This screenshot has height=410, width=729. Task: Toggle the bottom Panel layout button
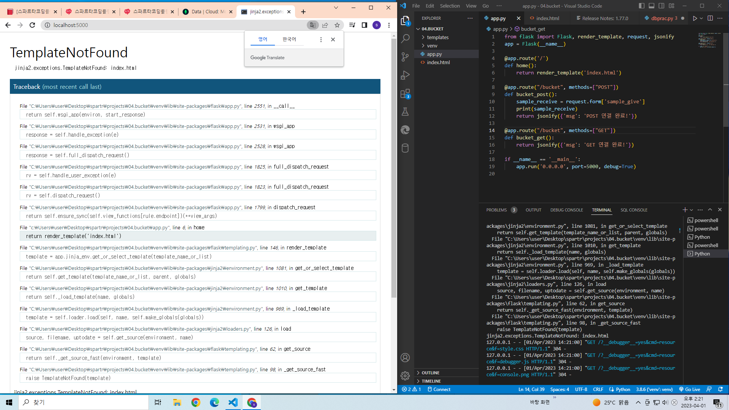(x=652, y=6)
